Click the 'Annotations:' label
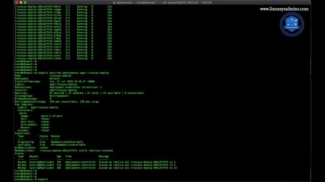The width and height of the screenshot is (325, 182). 23,87
